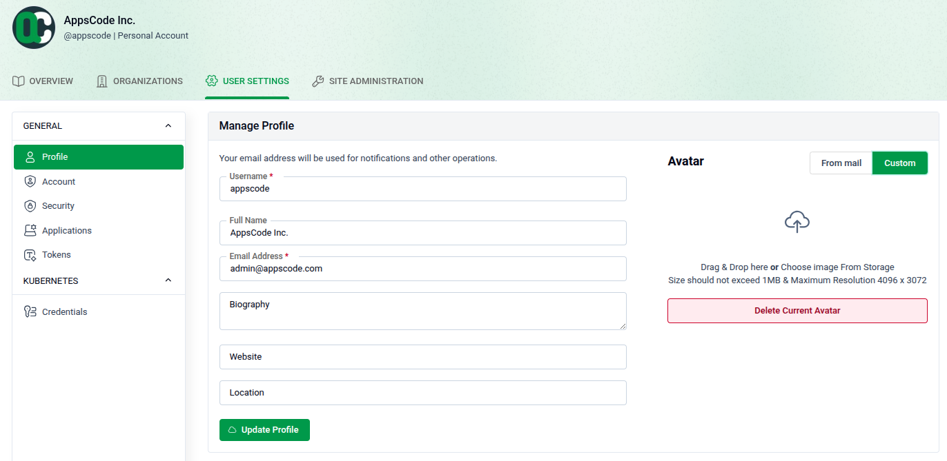
Task: Click the cloud upload icon
Action: [797, 222]
